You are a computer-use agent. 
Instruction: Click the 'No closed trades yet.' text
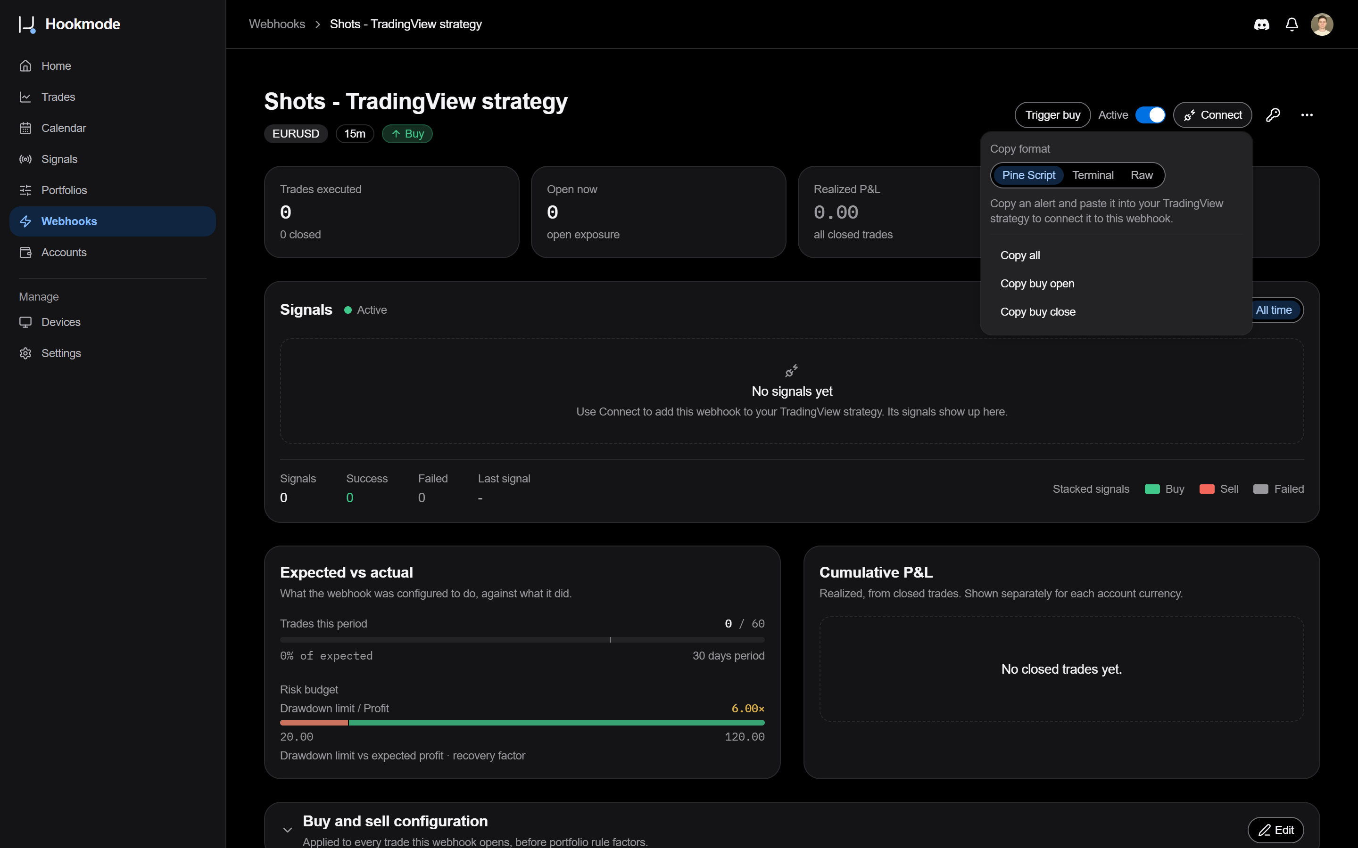click(x=1061, y=669)
